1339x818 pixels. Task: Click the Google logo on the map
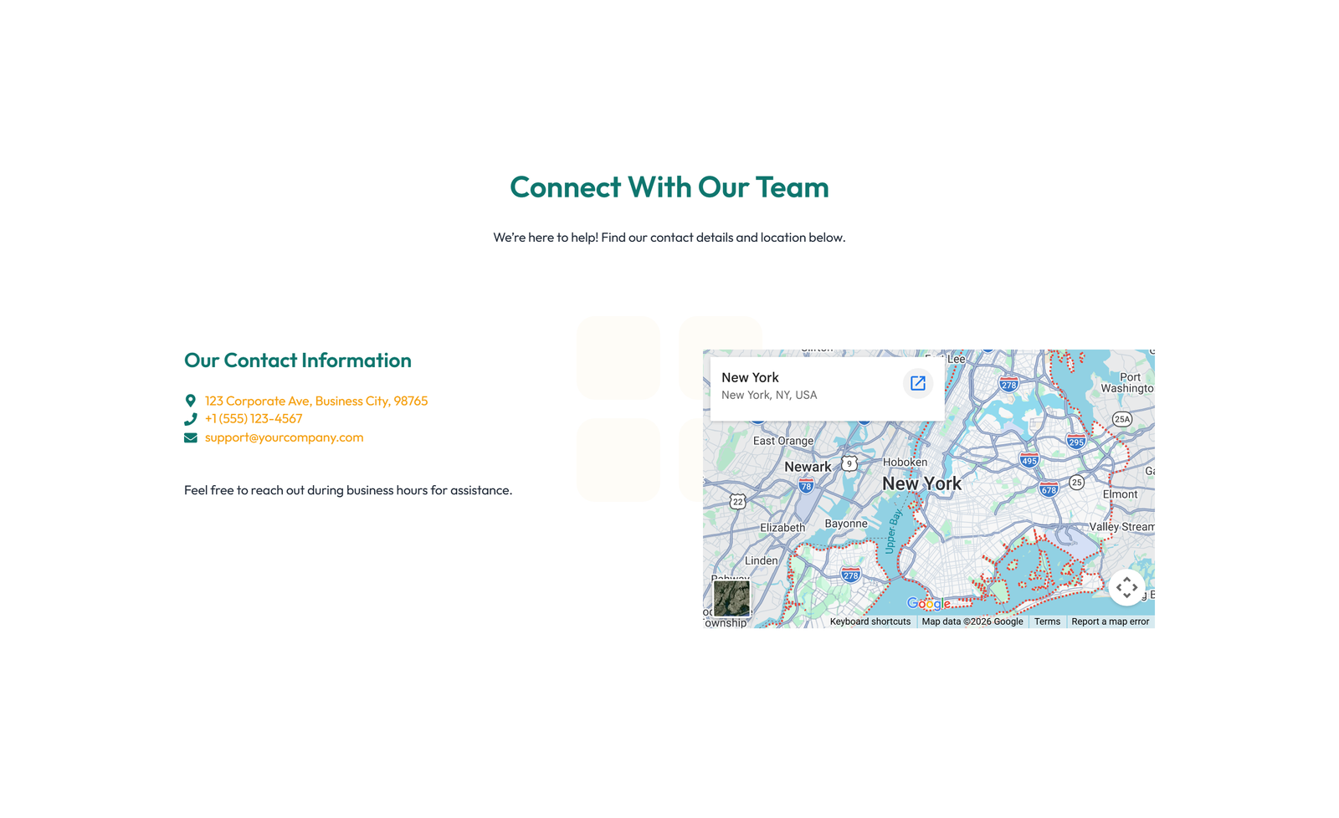coord(928,604)
